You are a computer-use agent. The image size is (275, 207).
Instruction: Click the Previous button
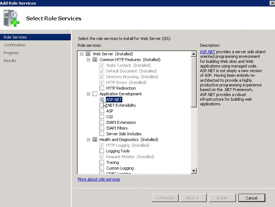[x=165, y=198]
